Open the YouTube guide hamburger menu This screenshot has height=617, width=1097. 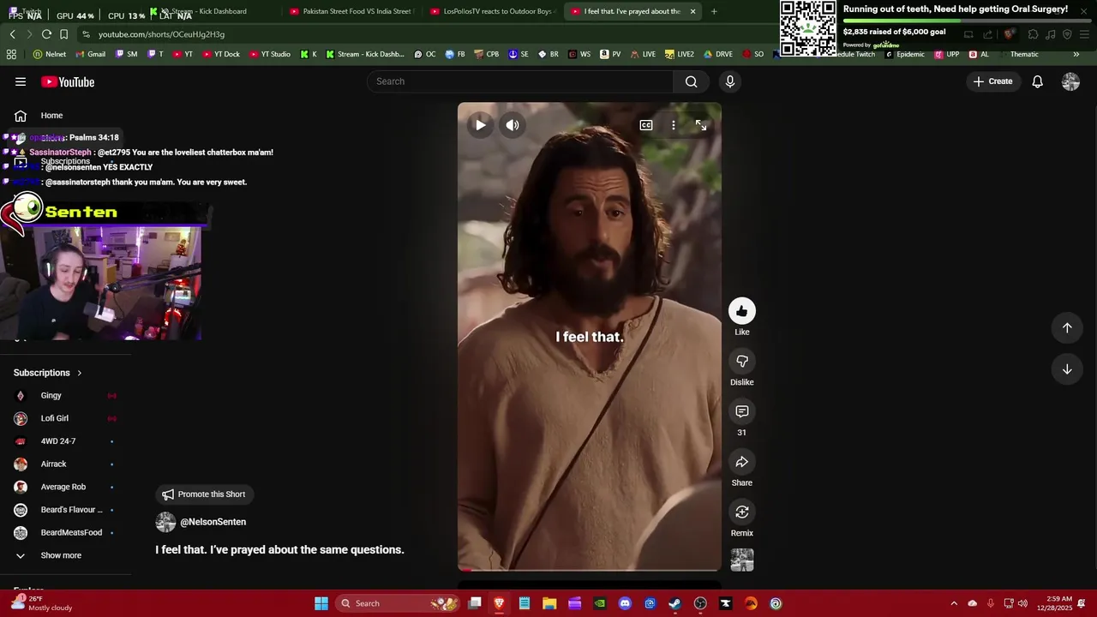point(21,81)
